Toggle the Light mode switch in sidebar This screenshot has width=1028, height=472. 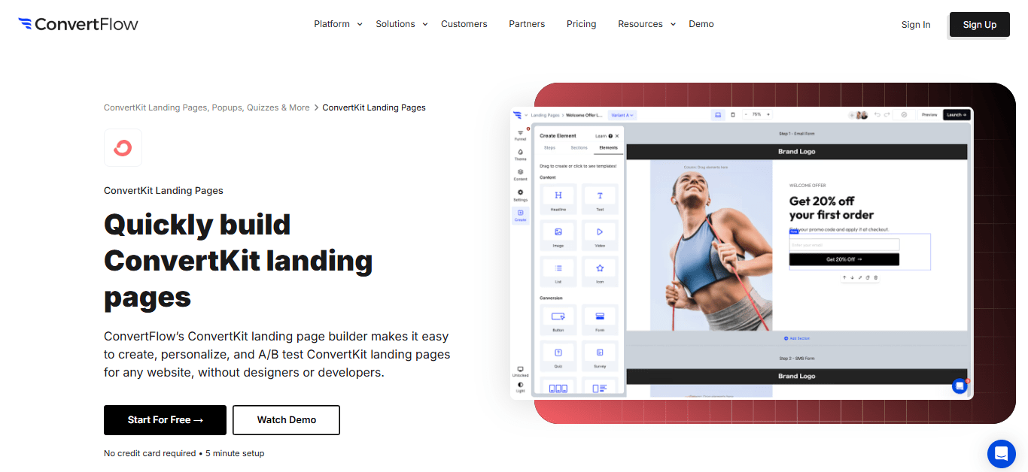520,386
